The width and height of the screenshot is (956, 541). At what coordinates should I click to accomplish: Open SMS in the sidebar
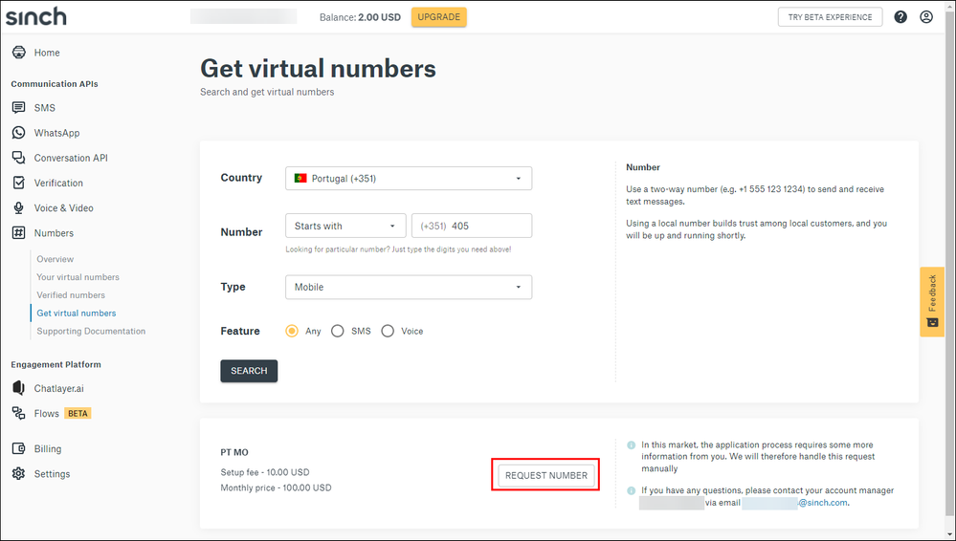(x=45, y=108)
